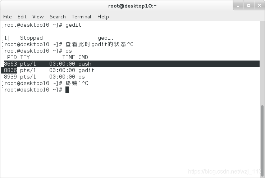The image size is (265, 178).
Task: Click the CMD column header
Action: [83, 57]
